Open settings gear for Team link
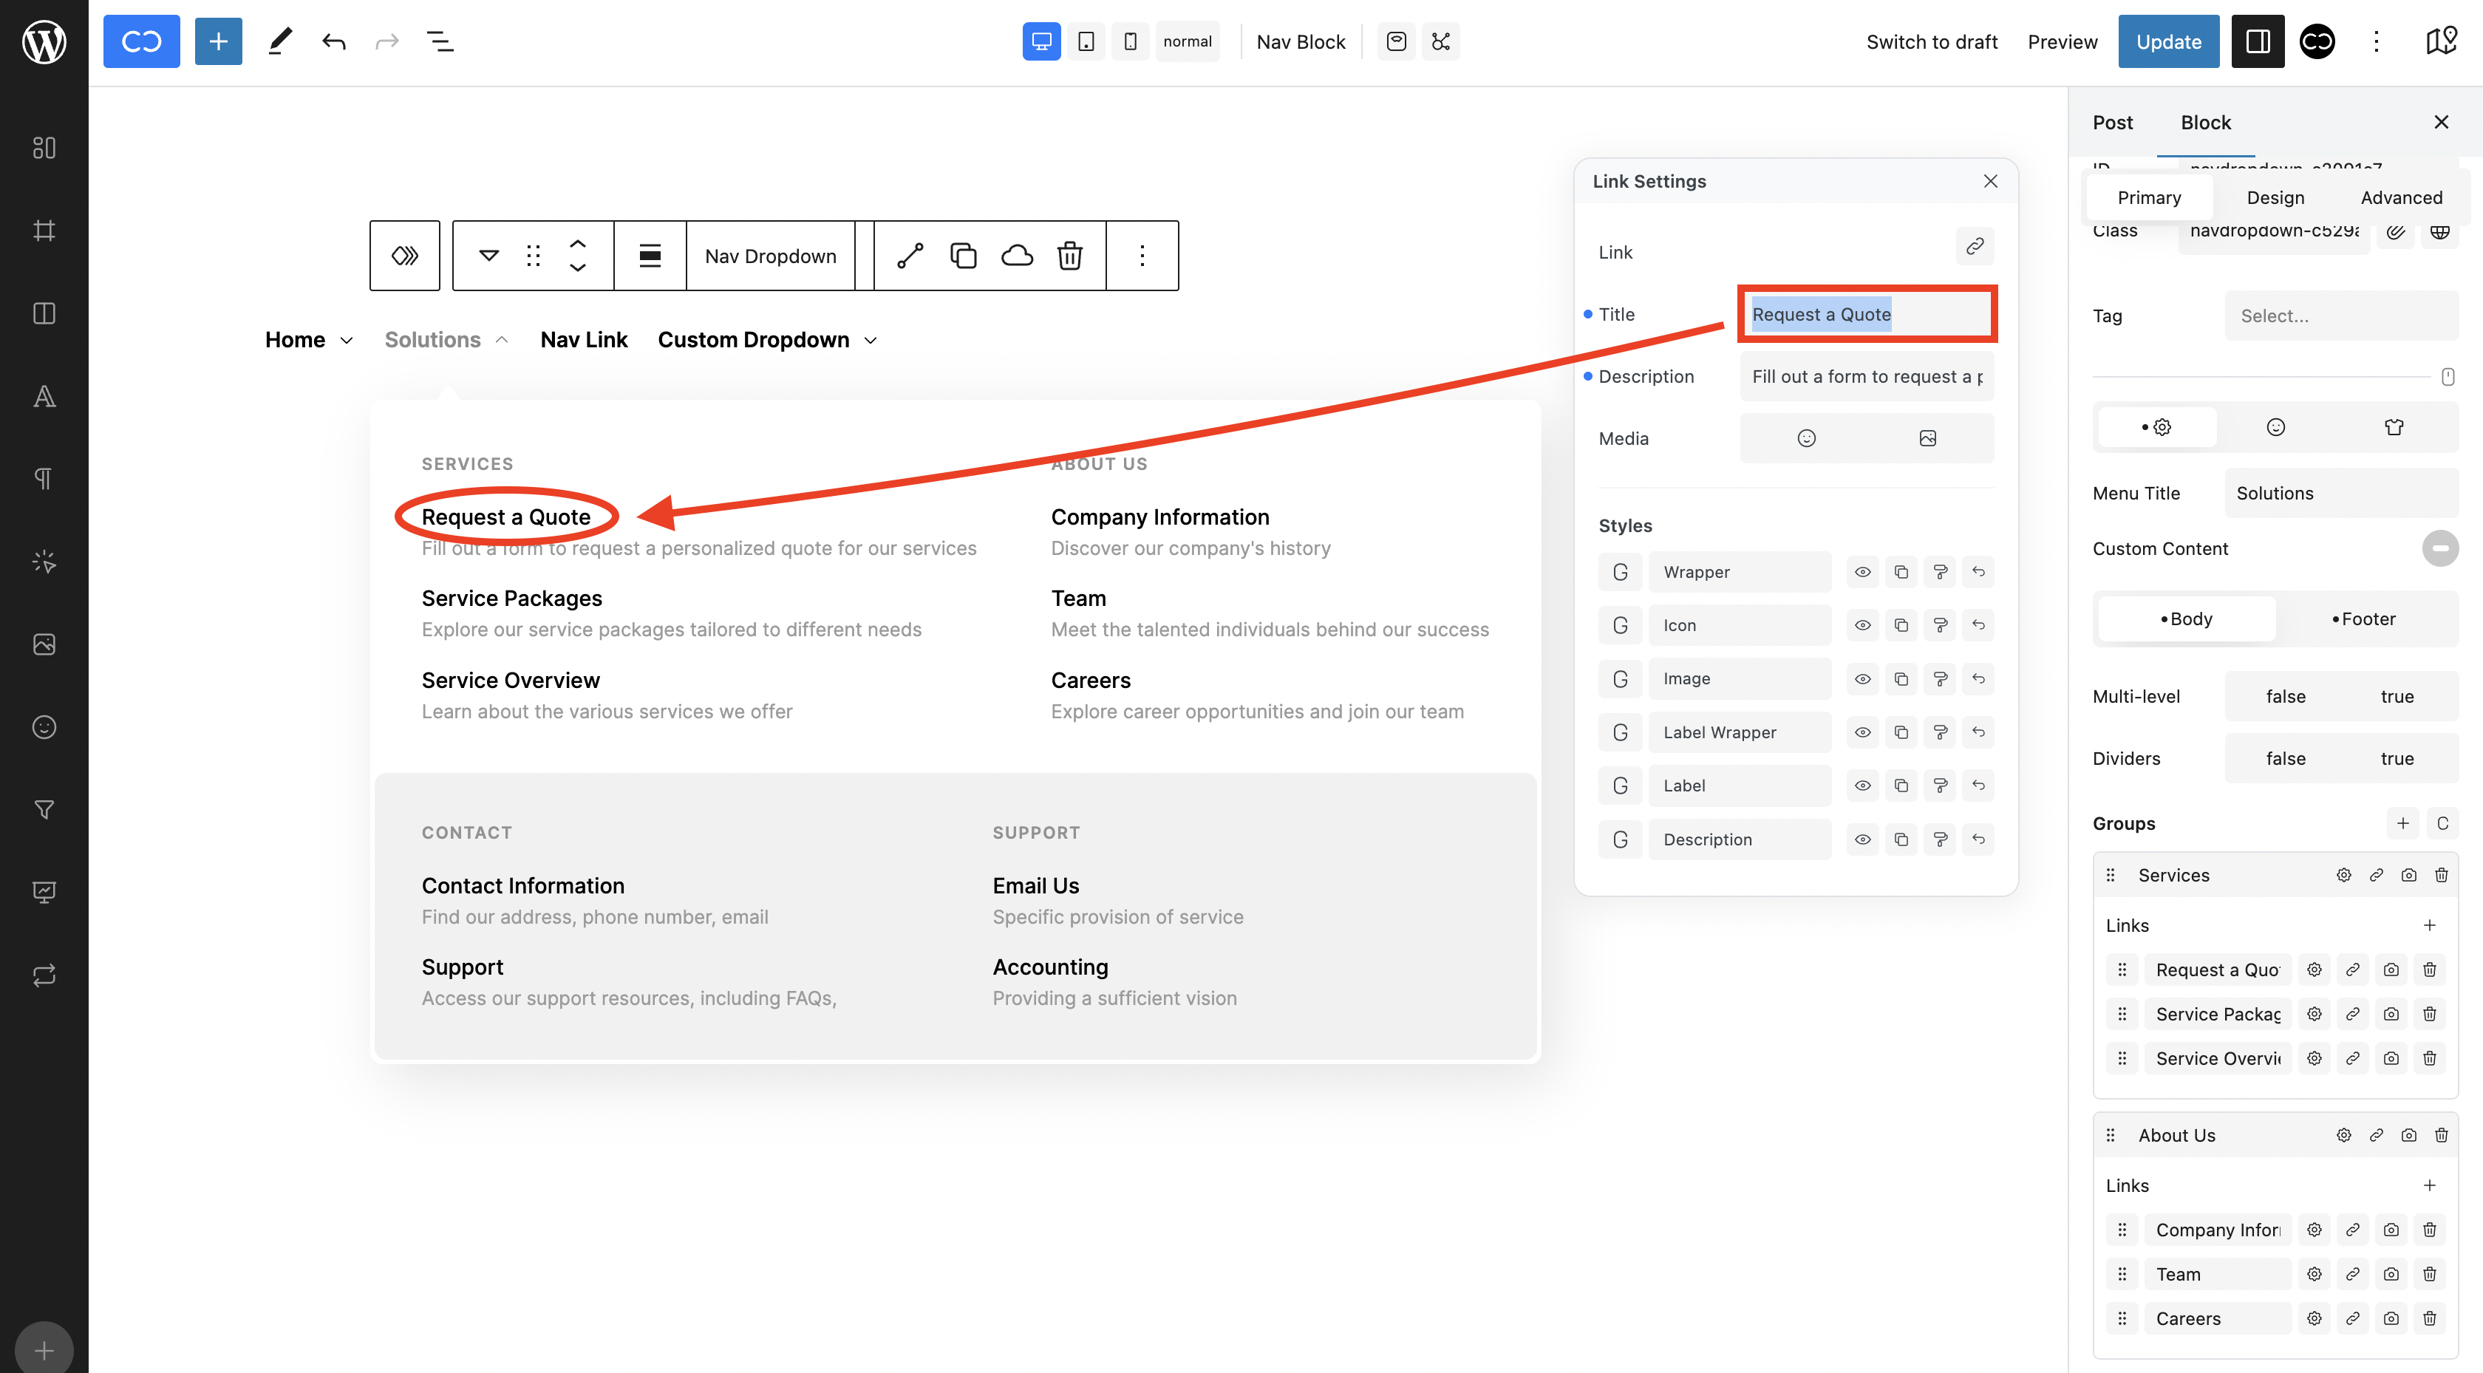The height and width of the screenshot is (1373, 2483). point(2315,1275)
